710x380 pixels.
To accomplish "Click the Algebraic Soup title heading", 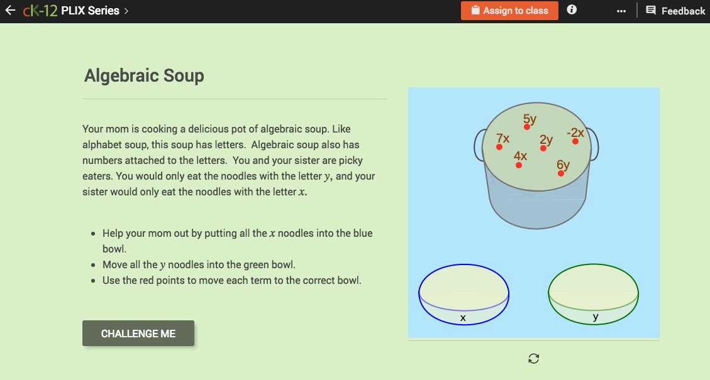I will [143, 75].
